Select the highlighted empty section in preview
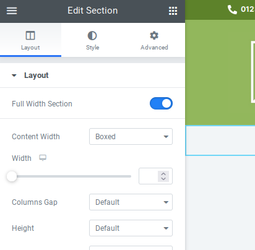Viewport: 255px width, 250px height. click(220, 140)
